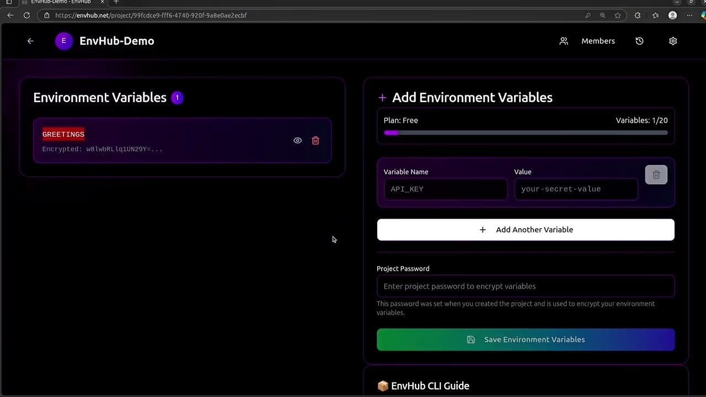Click the your-secret-value field
Viewport: 706px width, 397px height.
coord(576,189)
